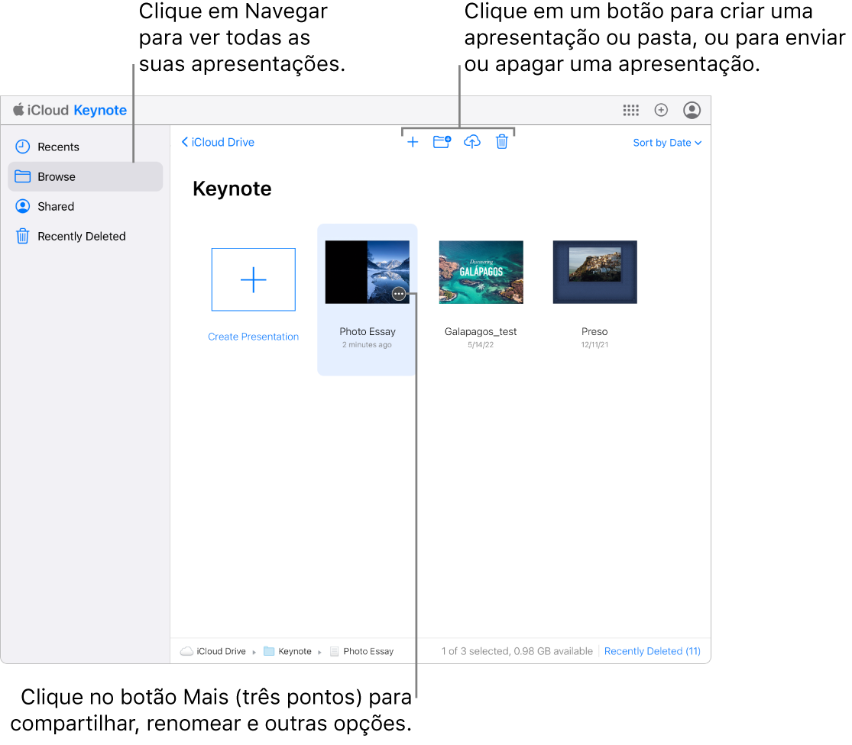The width and height of the screenshot is (852, 745).
Task: Click the Create Presentation link text
Action: (253, 337)
